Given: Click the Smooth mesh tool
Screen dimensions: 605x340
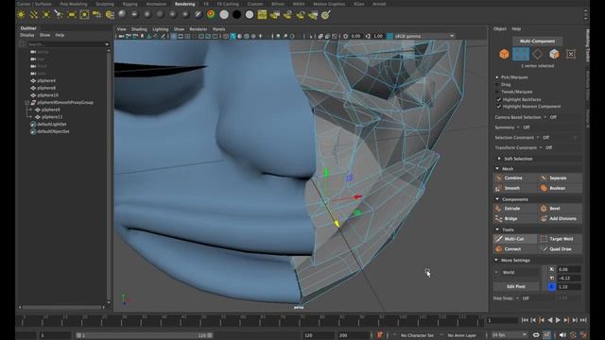Looking at the screenshot, I should (514, 188).
